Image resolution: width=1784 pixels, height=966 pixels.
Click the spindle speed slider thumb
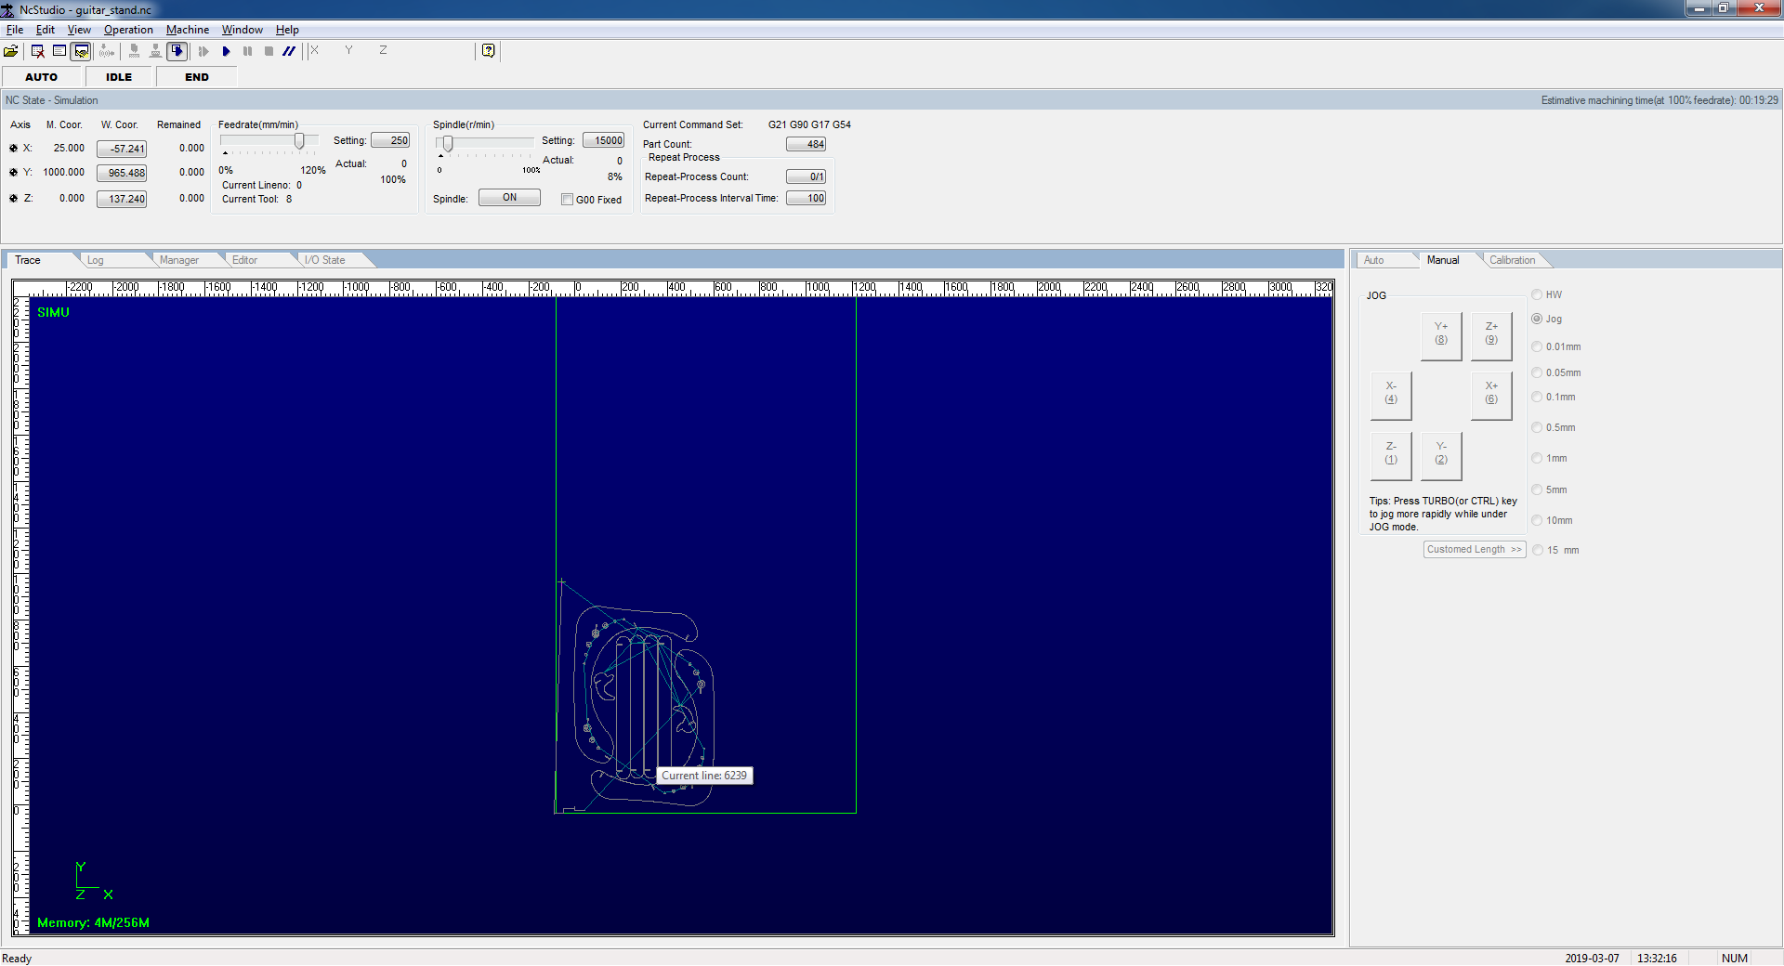448,143
